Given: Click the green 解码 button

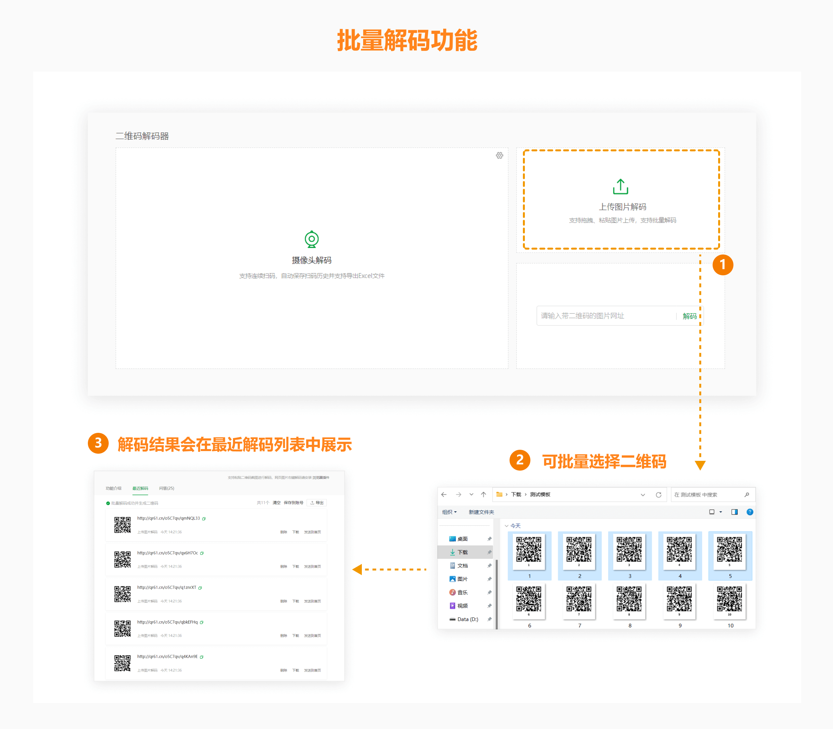Looking at the screenshot, I should tap(690, 316).
